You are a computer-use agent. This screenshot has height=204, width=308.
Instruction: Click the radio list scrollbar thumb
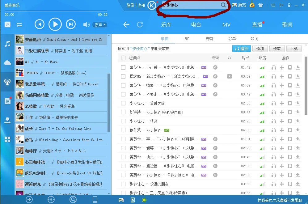click(109, 103)
